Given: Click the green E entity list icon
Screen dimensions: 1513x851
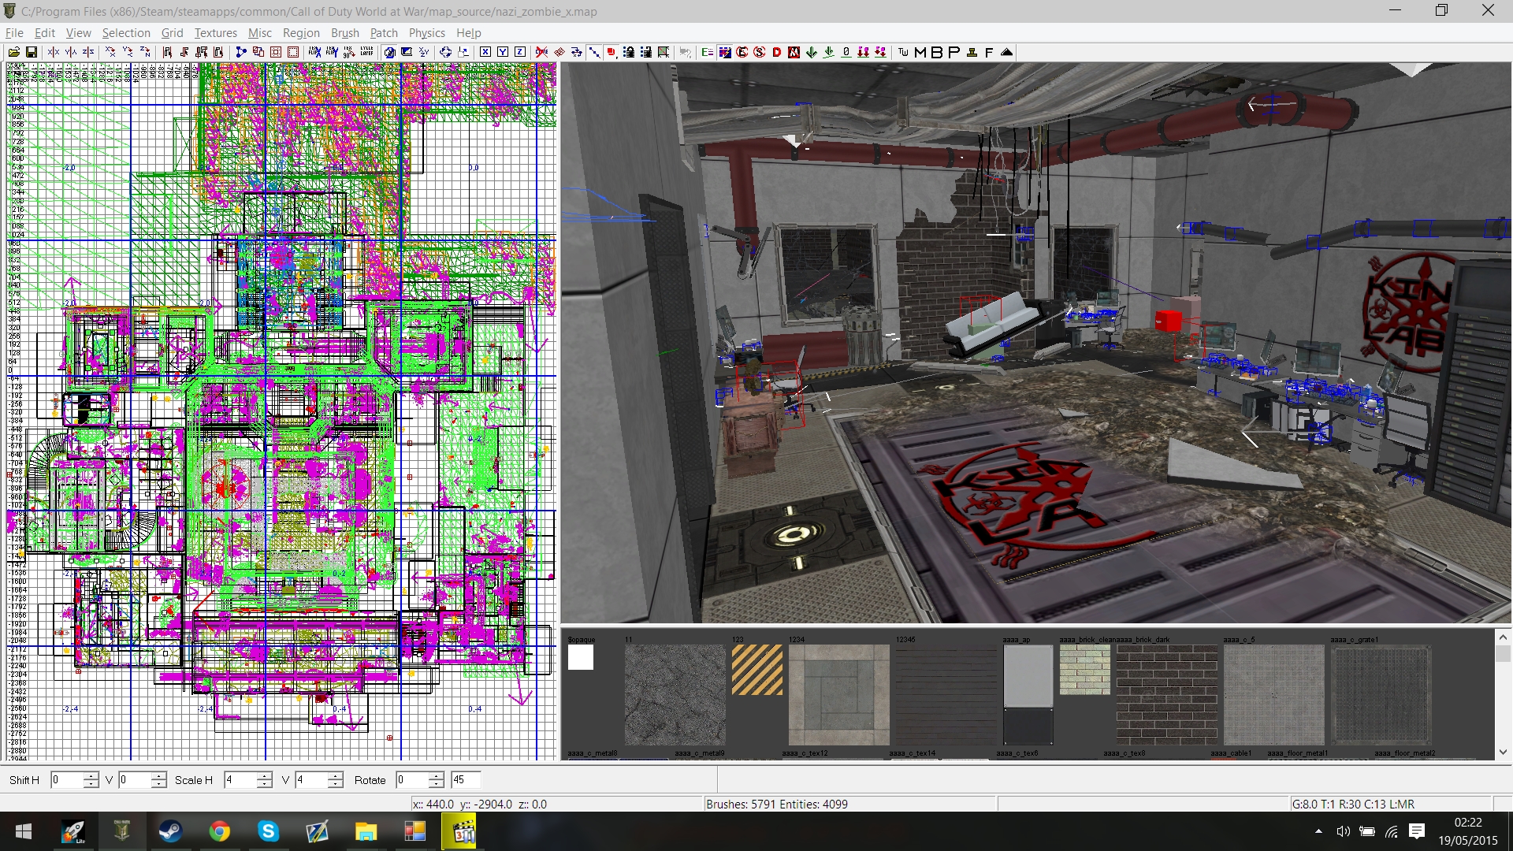Looking at the screenshot, I should tap(707, 52).
